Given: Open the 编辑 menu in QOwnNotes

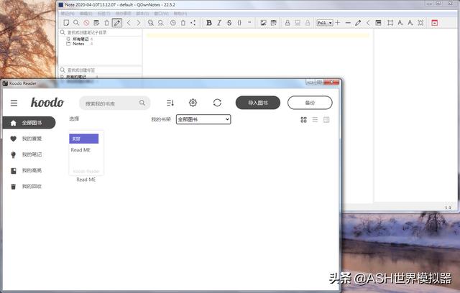Looking at the screenshot, I should [x=86, y=14].
